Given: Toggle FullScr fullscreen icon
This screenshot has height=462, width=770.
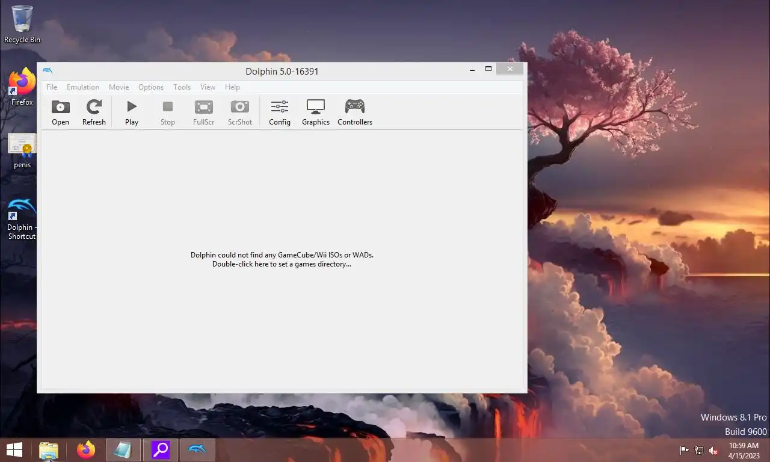Looking at the screenshot, I should [x=204, y=112].
